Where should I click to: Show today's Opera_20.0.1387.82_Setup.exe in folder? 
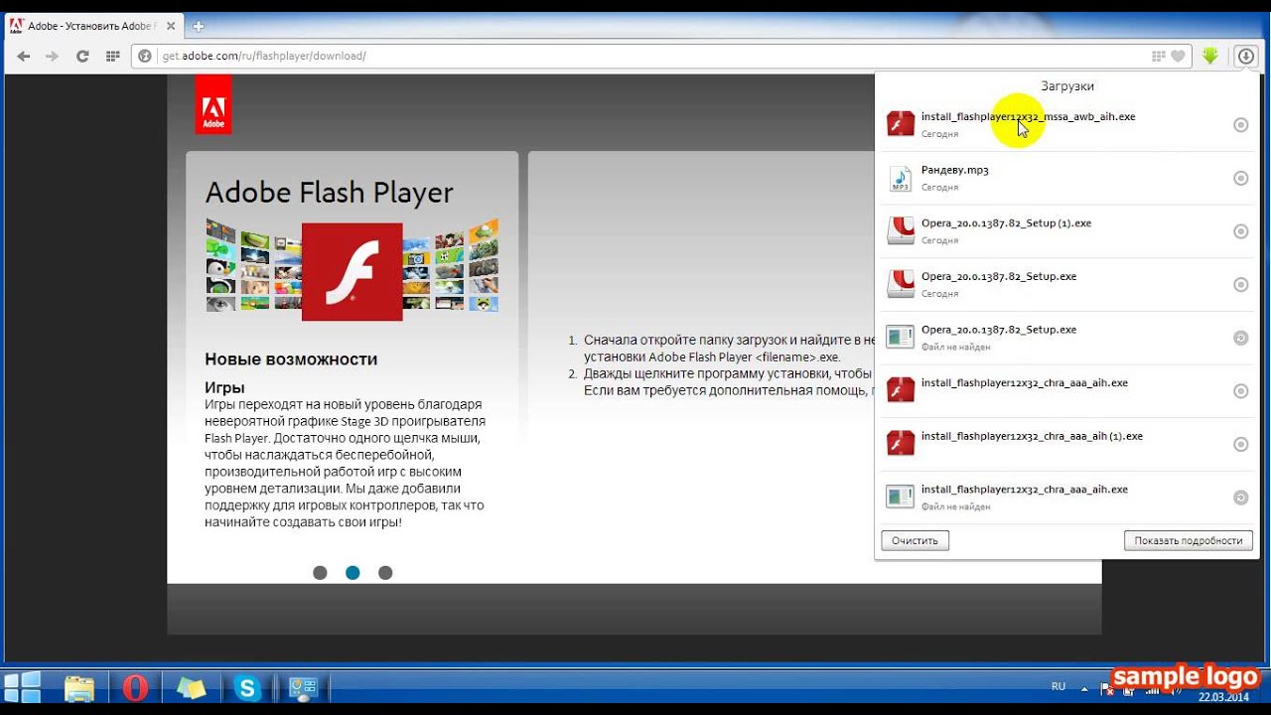point(1240,285)
